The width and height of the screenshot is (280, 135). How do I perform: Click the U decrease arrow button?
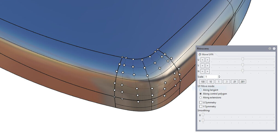pos(202,60)
